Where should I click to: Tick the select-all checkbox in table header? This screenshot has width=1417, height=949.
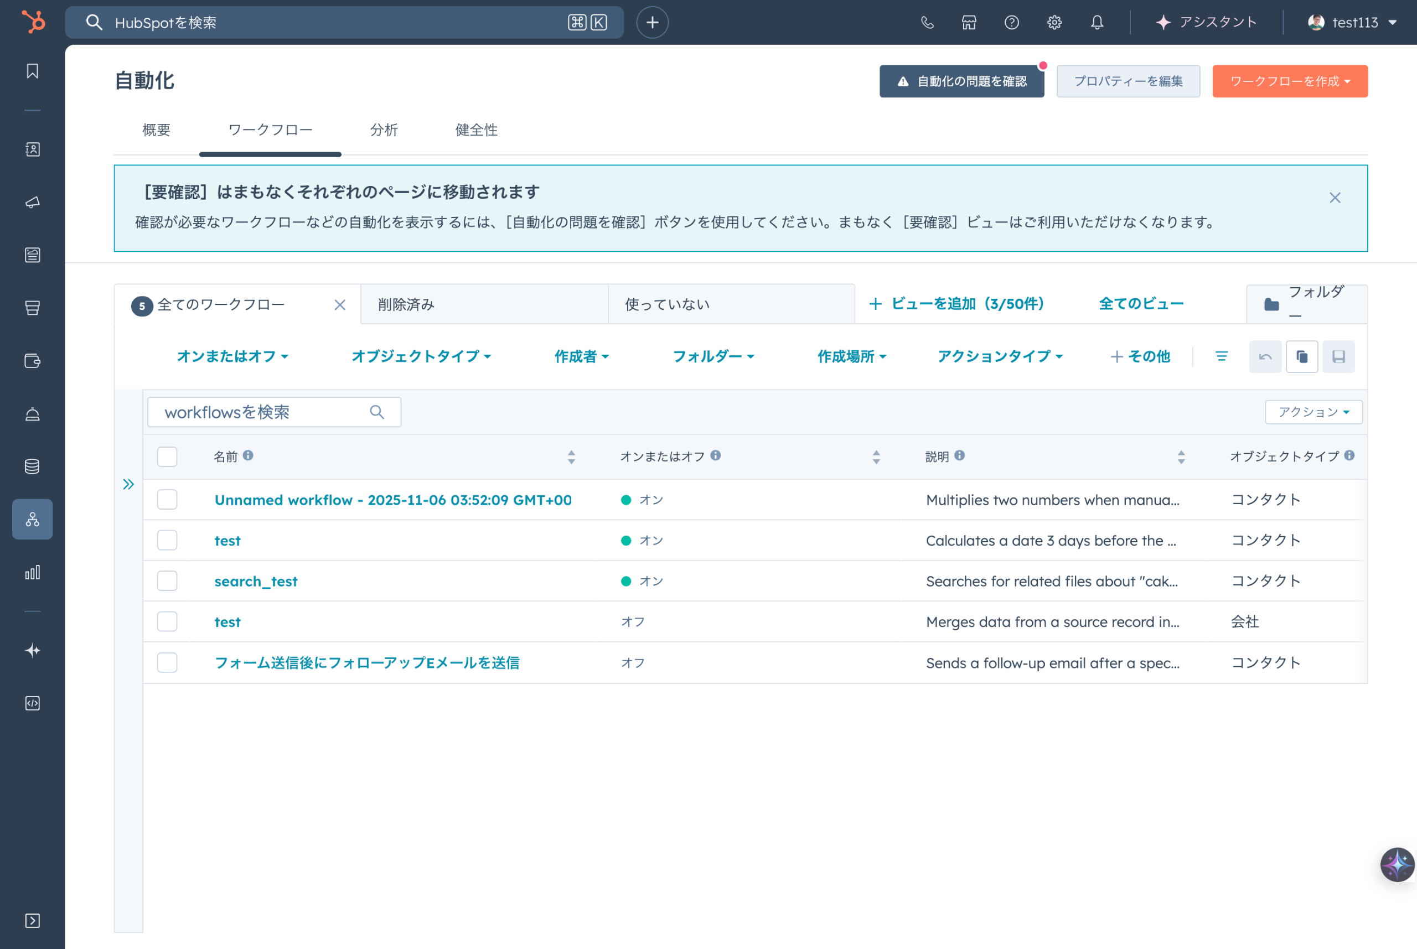click(x=167, y=457)
